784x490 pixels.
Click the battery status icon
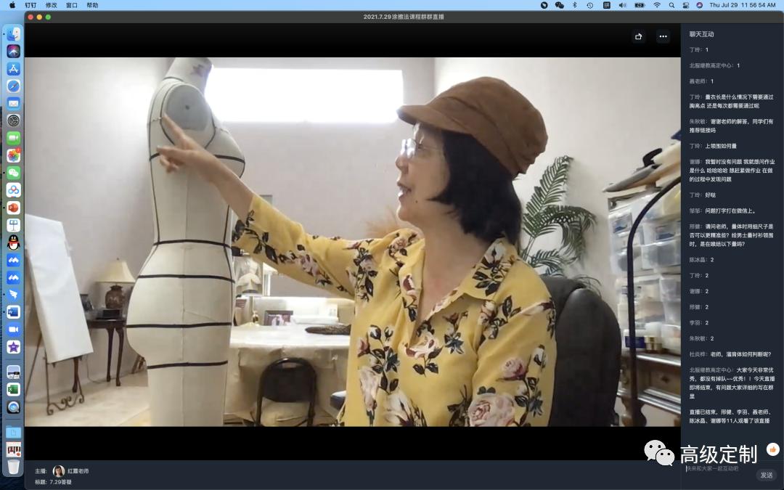(640, 5)
